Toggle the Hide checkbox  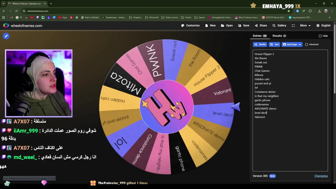click(320, 36)
